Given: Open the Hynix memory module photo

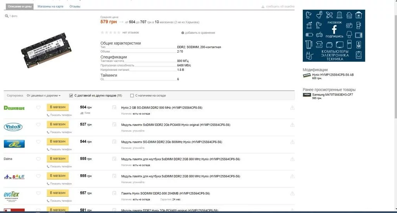Looking at the screenshot, I should click(47, 50).
